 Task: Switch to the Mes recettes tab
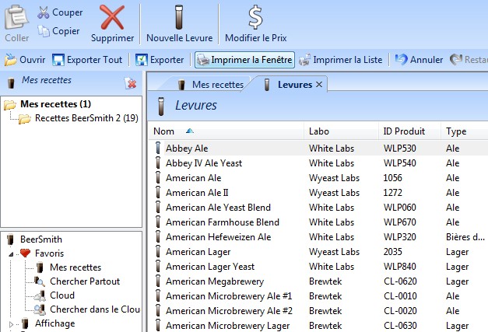(x=210, y=84)
